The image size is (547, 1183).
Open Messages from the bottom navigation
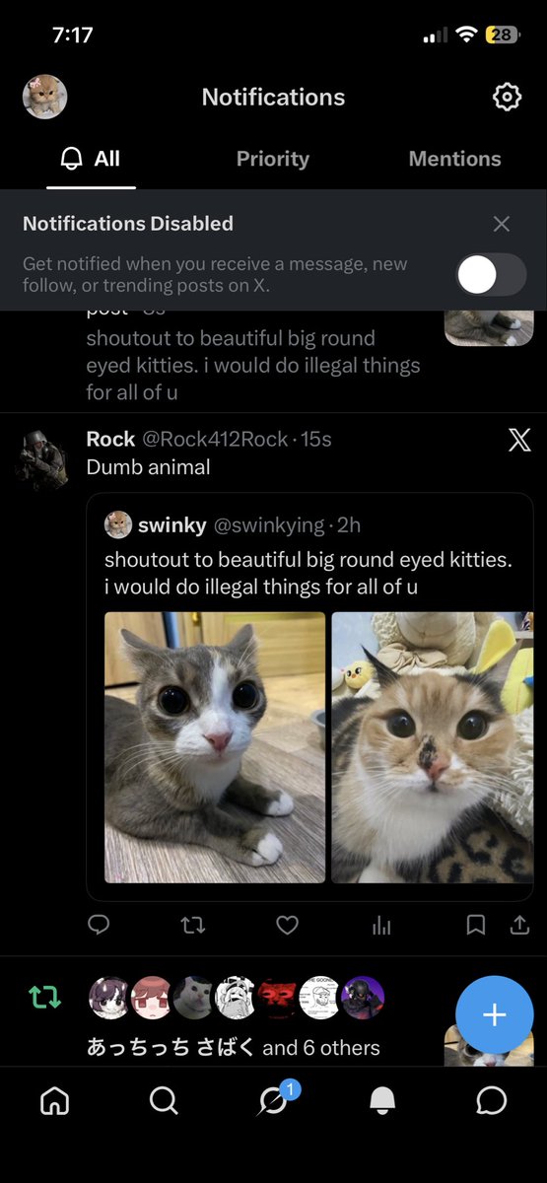coord(491,1100)
